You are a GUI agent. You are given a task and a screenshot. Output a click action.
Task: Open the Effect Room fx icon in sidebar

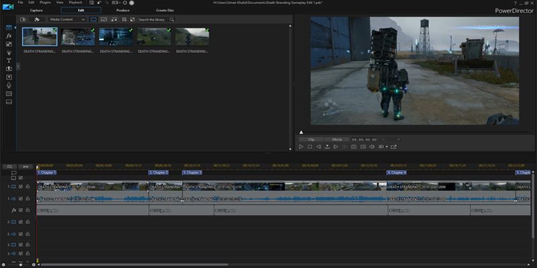click(9, 36)
